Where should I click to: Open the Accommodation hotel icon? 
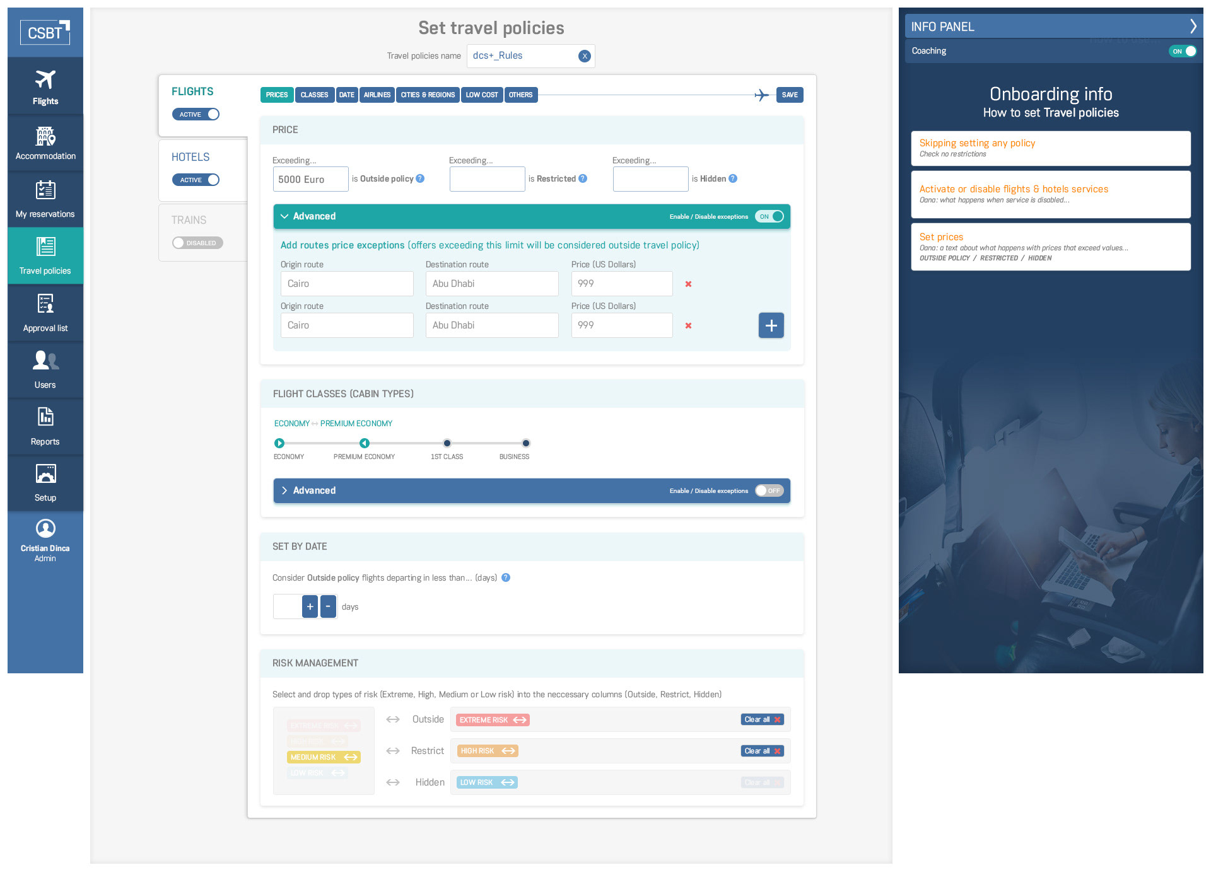[x=45, y=136]
